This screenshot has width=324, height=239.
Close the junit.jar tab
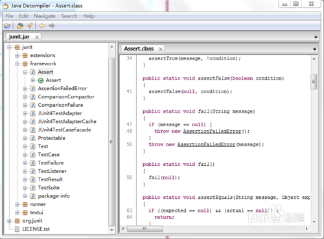(x=37, y=37)
